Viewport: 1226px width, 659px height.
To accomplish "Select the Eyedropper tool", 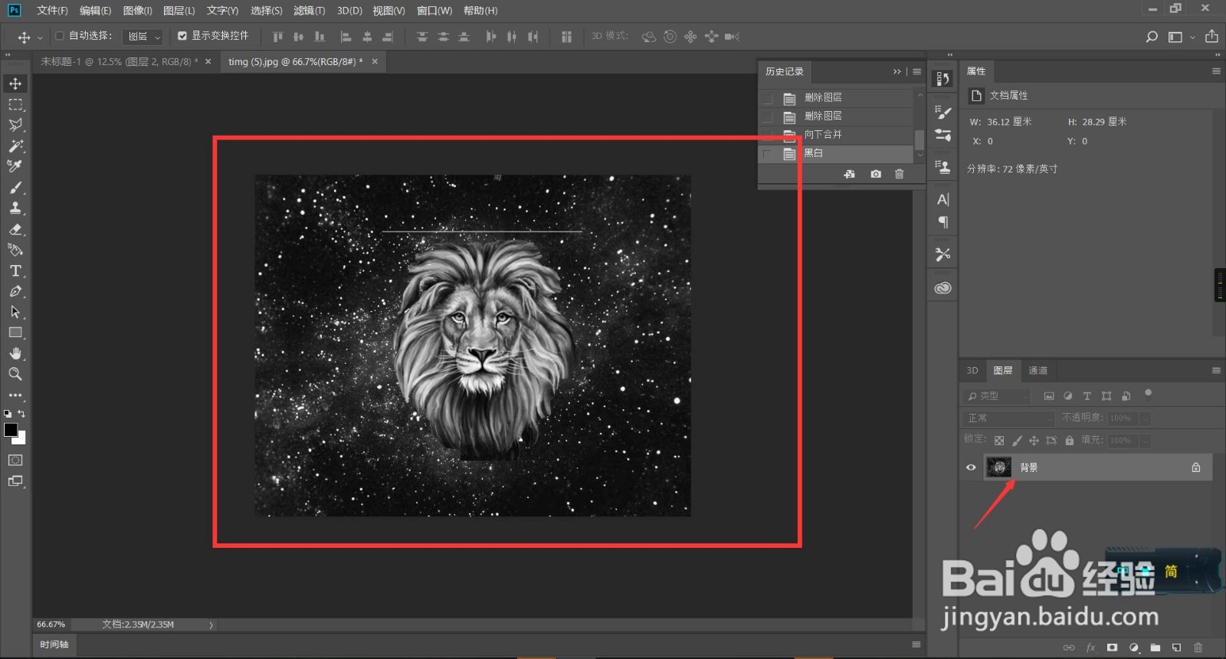I will point(15,166).
